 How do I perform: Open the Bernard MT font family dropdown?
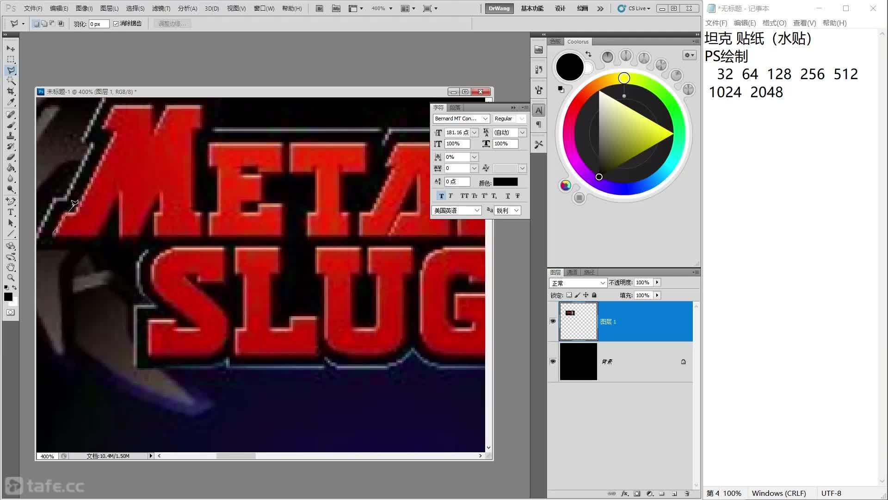[485, 119]
